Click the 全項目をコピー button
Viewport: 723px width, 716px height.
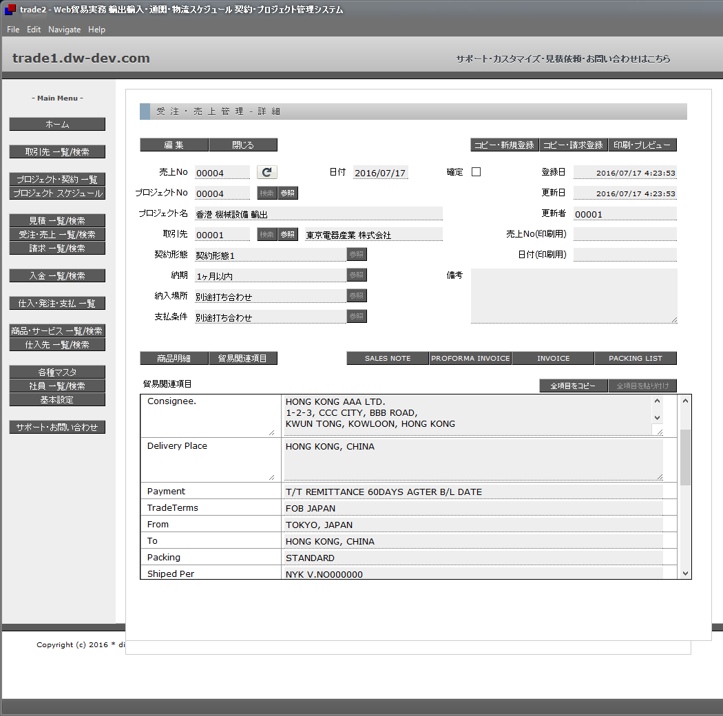coord(573,386)
